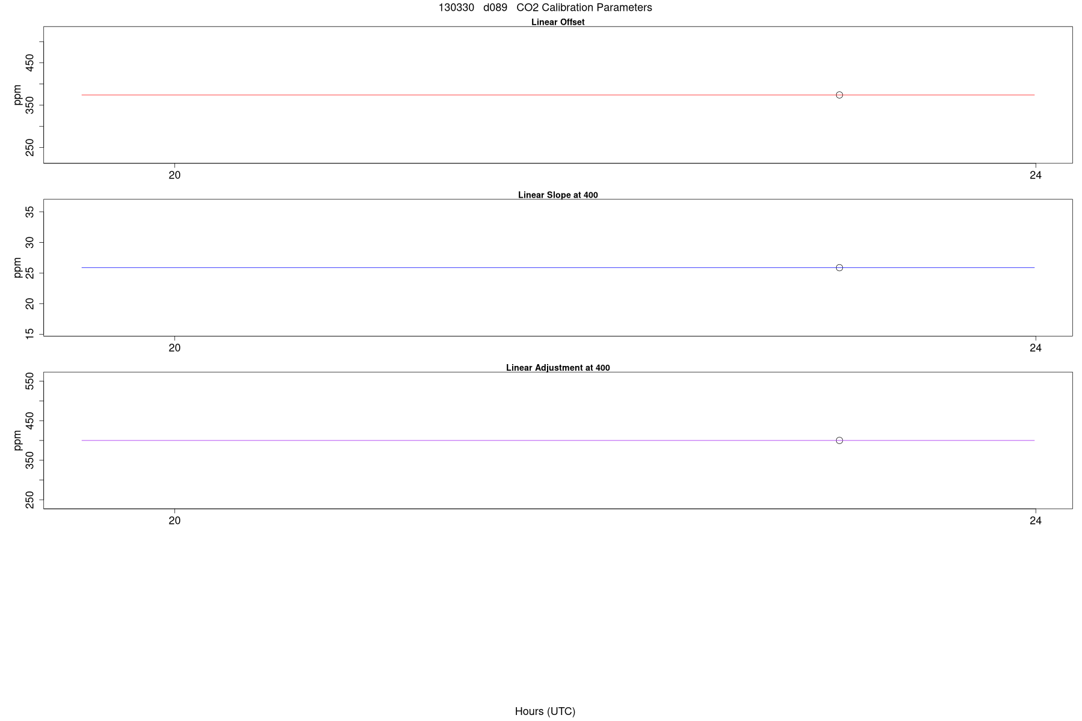Click tick label 24 under Linear Adjustment plot
This screenshot has height=721, width=1082.
(1035, 521)
